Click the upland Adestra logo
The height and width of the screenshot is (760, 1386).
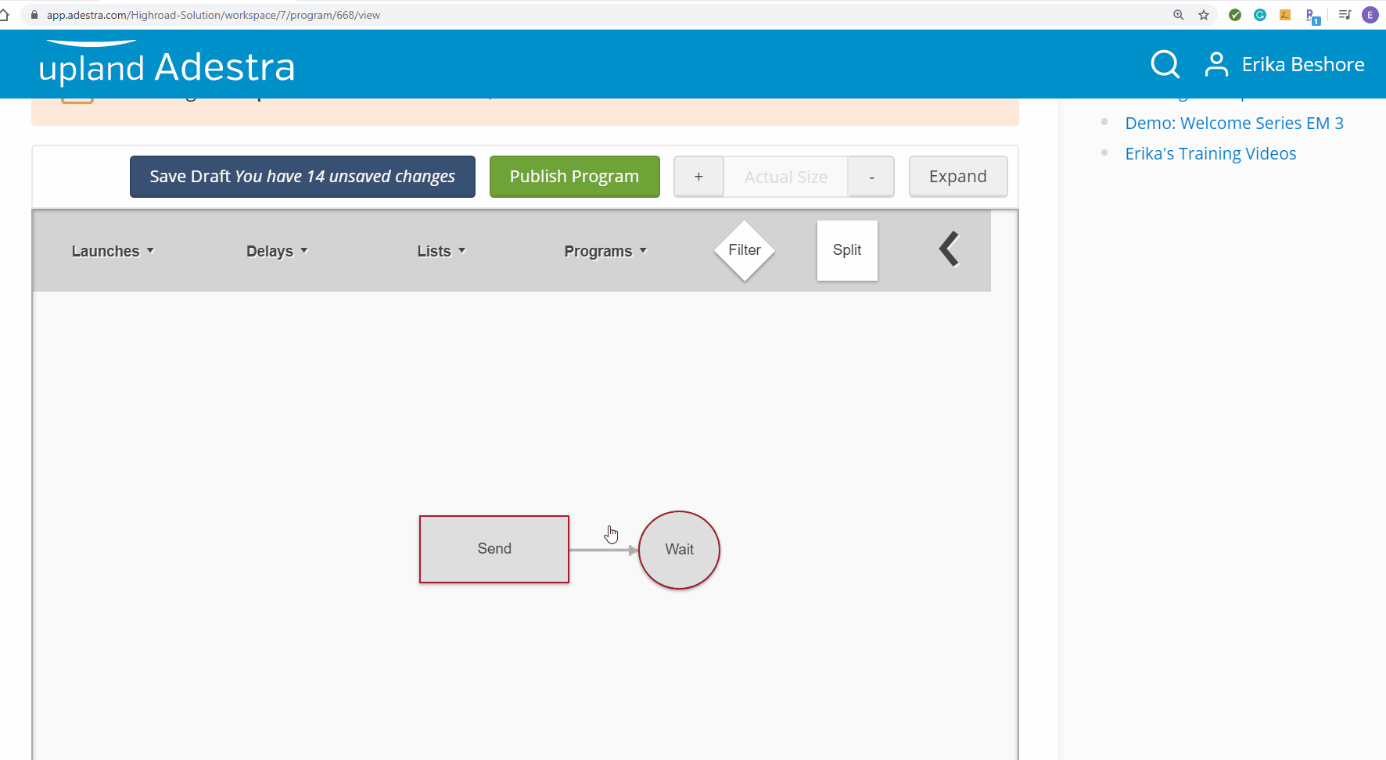167,64
